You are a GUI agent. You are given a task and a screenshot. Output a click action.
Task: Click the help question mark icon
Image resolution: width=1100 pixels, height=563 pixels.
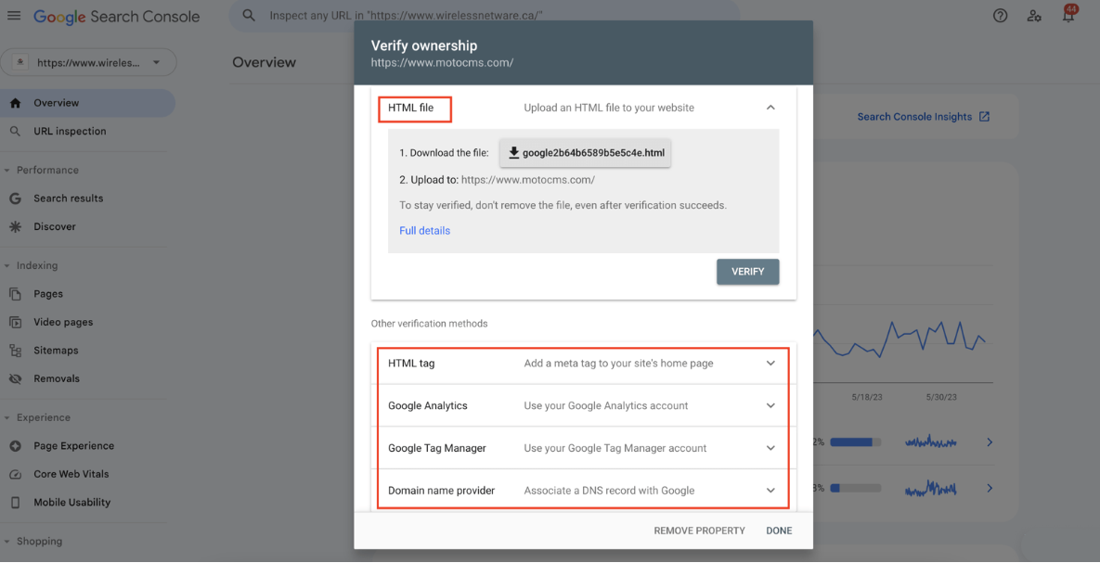click(1000, 16)
